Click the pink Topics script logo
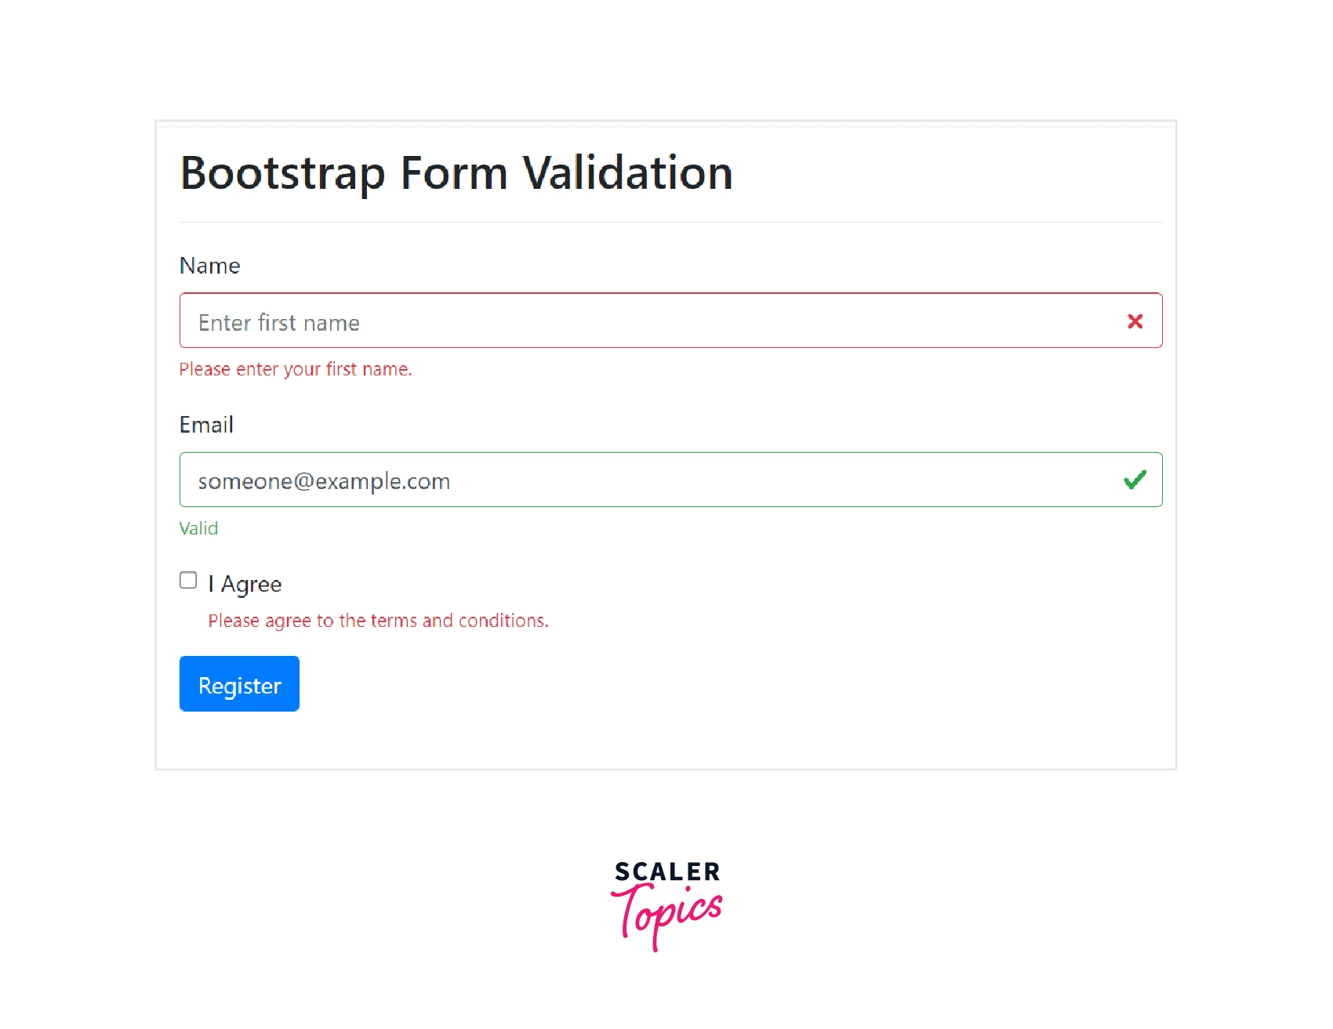 pyautogui.click(x=666, y=913)
